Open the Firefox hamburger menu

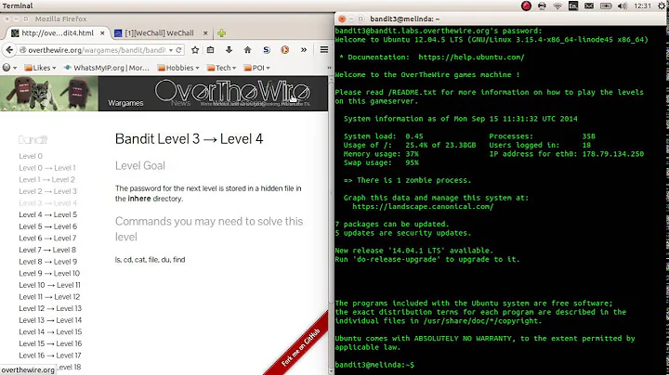tap(324, 50)
